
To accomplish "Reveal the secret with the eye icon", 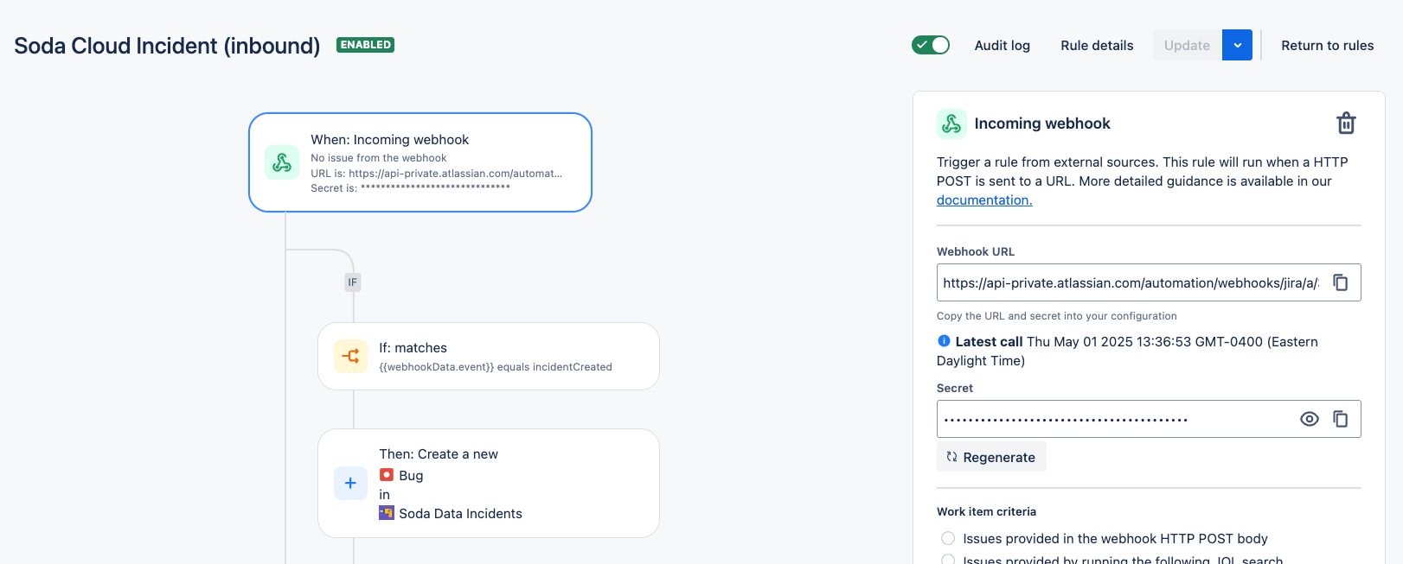I will (x=1310, y=419).
